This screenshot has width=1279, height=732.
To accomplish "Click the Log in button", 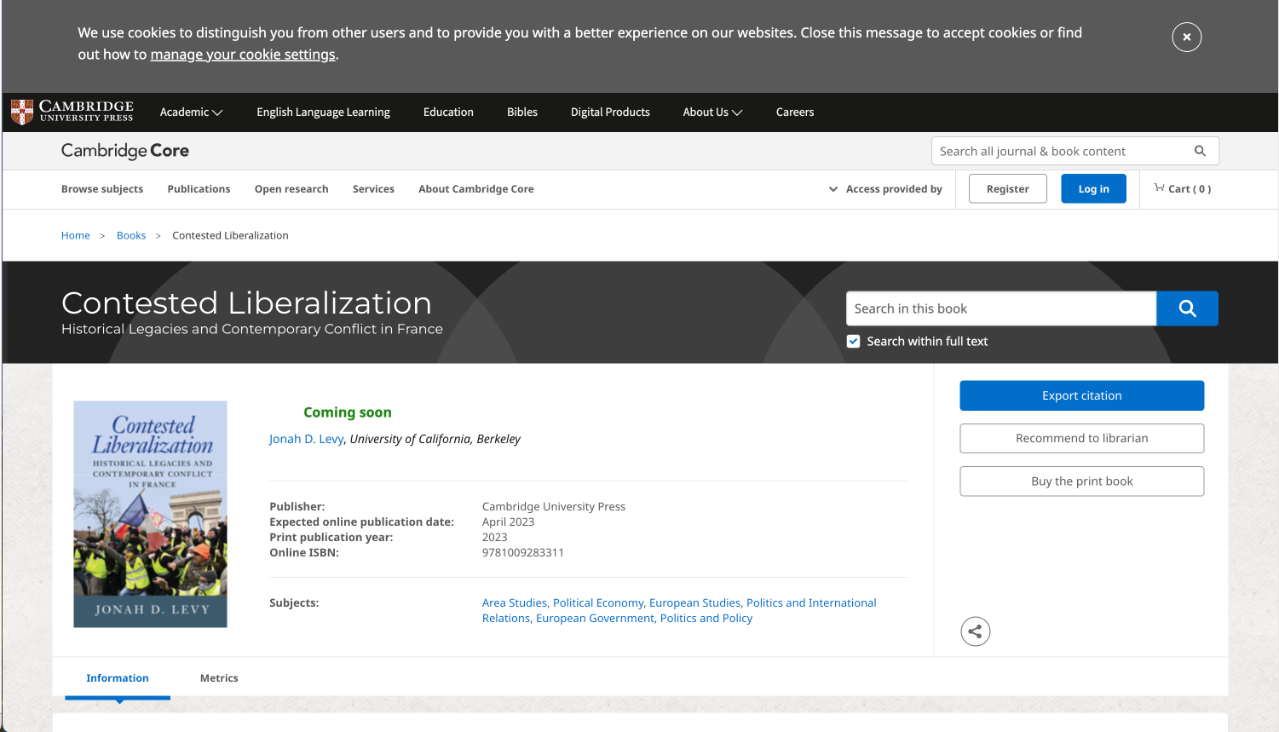I will (x=1093, y=189).
